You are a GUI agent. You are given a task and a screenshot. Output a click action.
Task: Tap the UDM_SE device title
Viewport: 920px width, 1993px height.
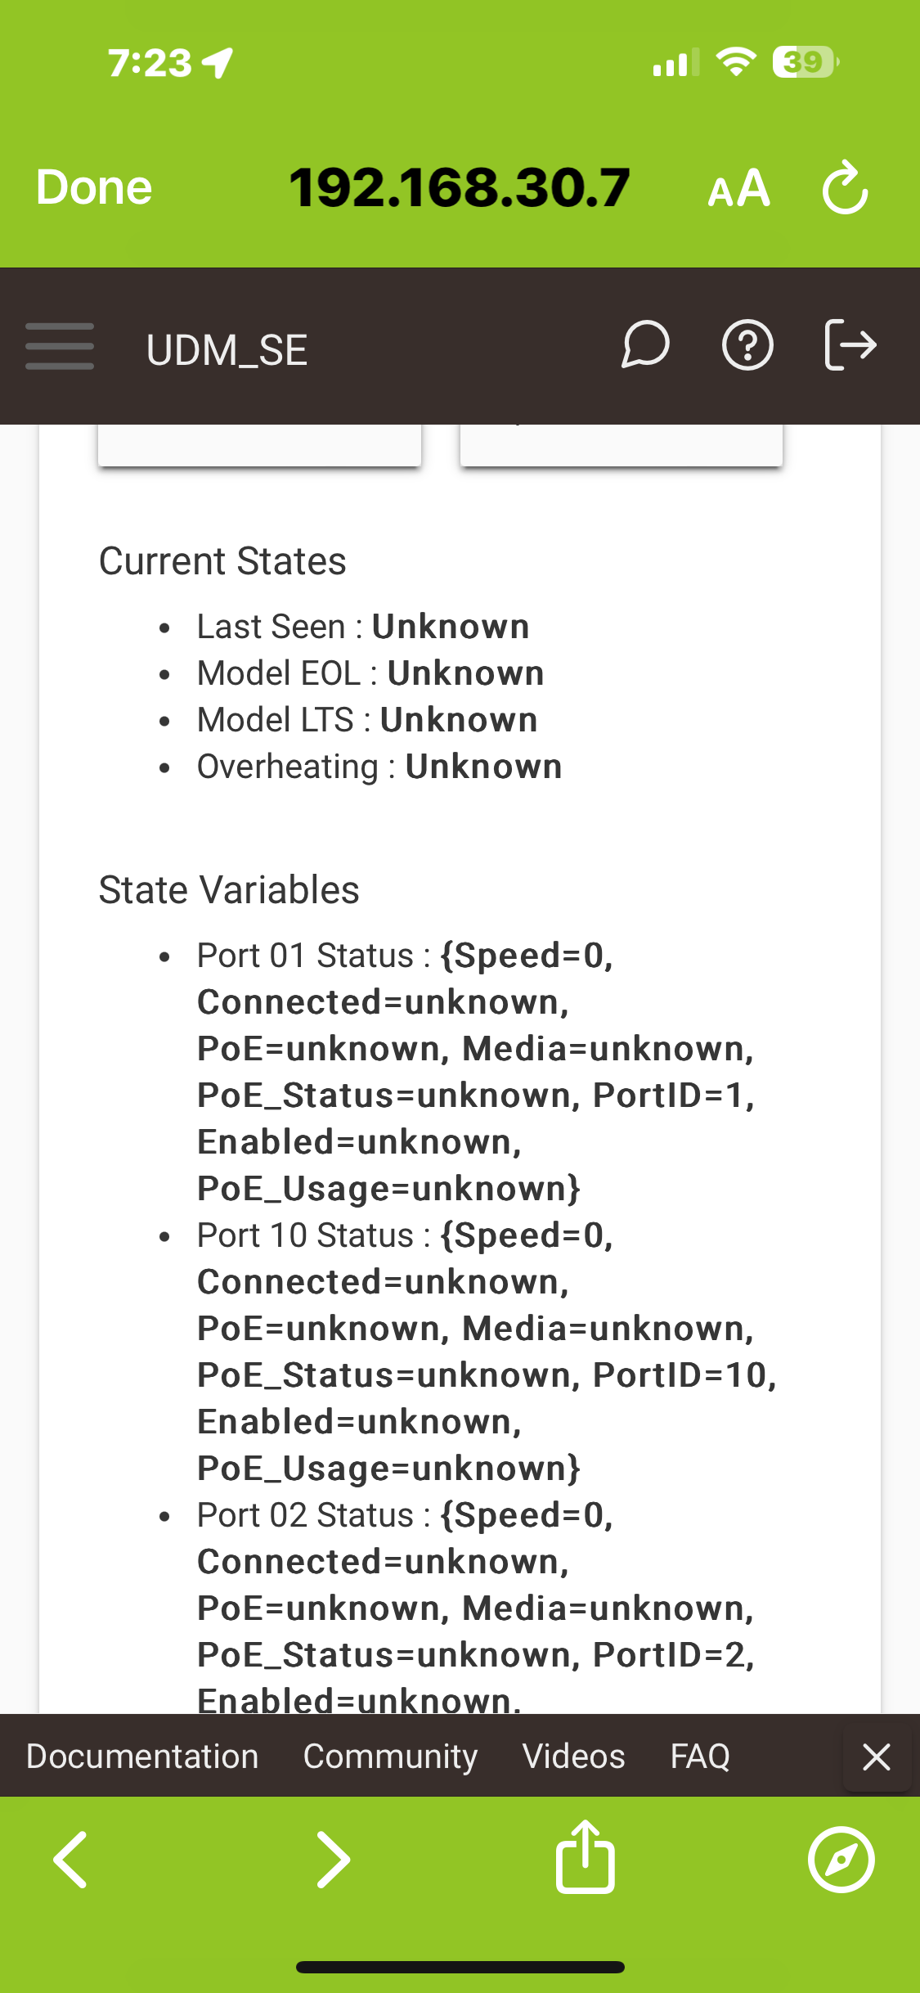pos(227,350)
